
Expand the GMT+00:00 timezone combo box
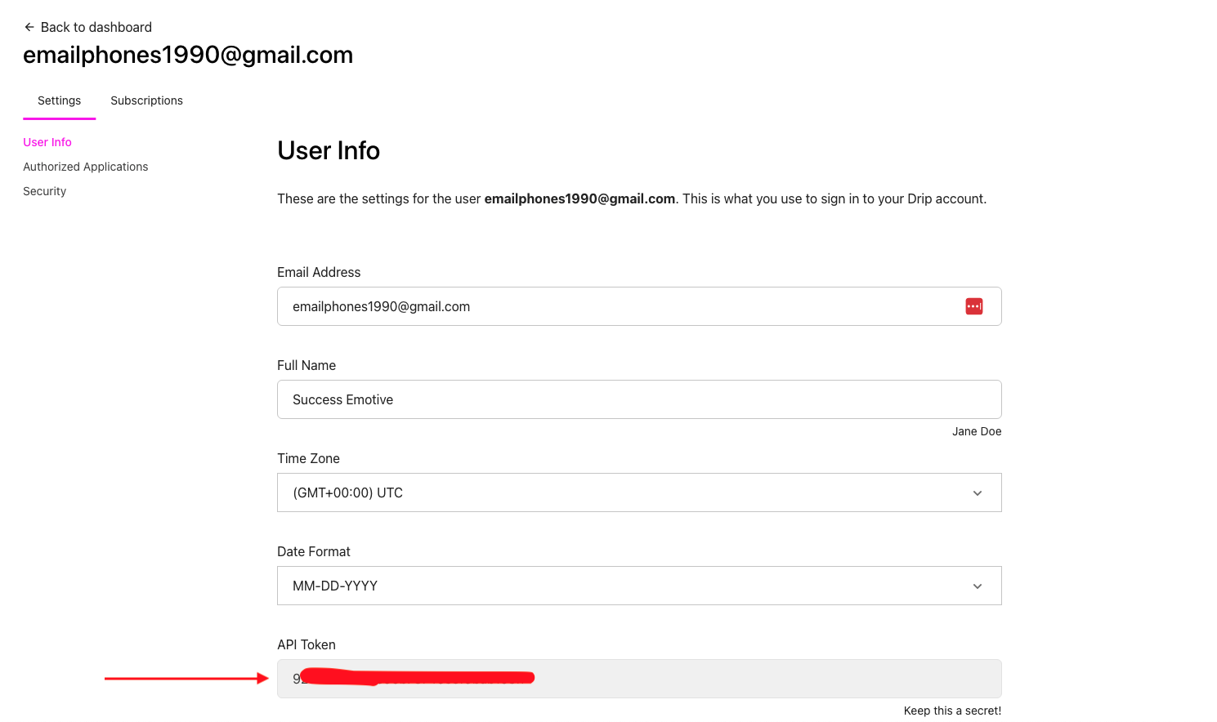pos(639,492)
